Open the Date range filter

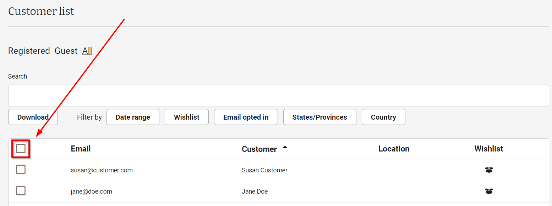click(133, 117)
